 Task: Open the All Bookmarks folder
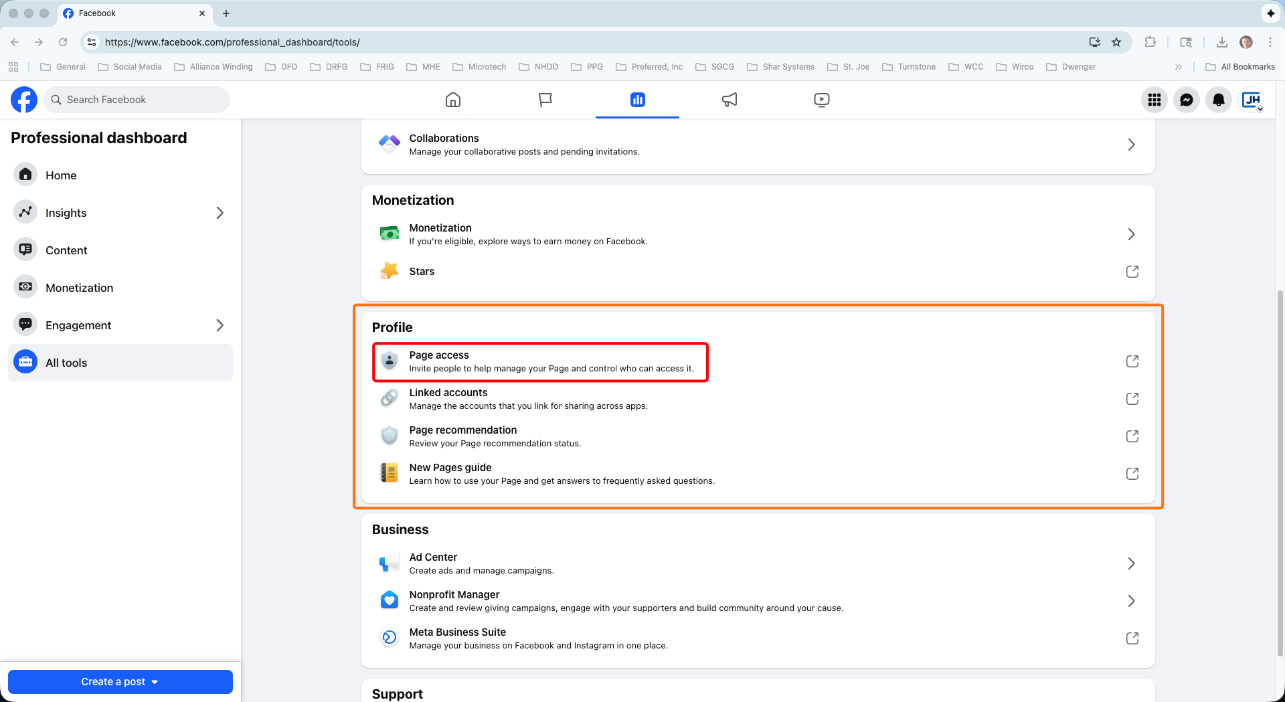point(1240,67)
